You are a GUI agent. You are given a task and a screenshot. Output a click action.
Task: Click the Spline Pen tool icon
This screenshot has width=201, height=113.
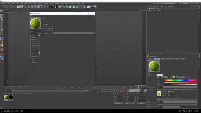63,7
